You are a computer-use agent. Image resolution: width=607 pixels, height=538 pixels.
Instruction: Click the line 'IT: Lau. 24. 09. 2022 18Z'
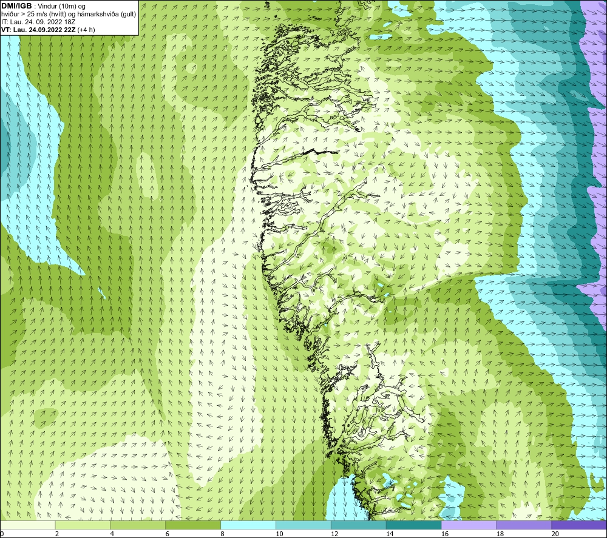tap(38, 22)
